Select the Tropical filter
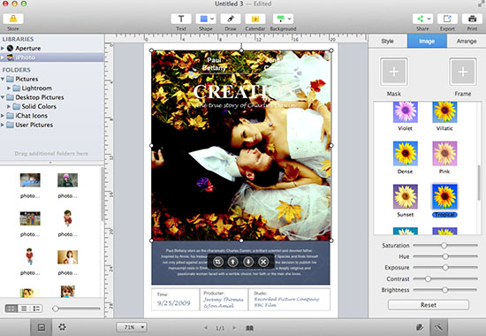Screen dimensions: 486x336 [444, 196]
